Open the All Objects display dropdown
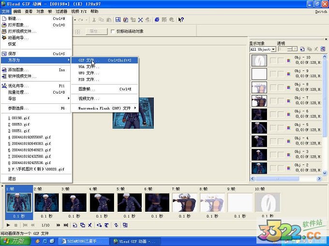This screenshot has height=246, width=329. [273, 49]
